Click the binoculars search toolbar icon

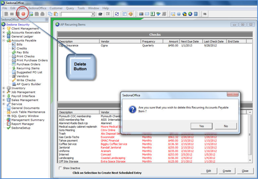(x=101, y=14)
